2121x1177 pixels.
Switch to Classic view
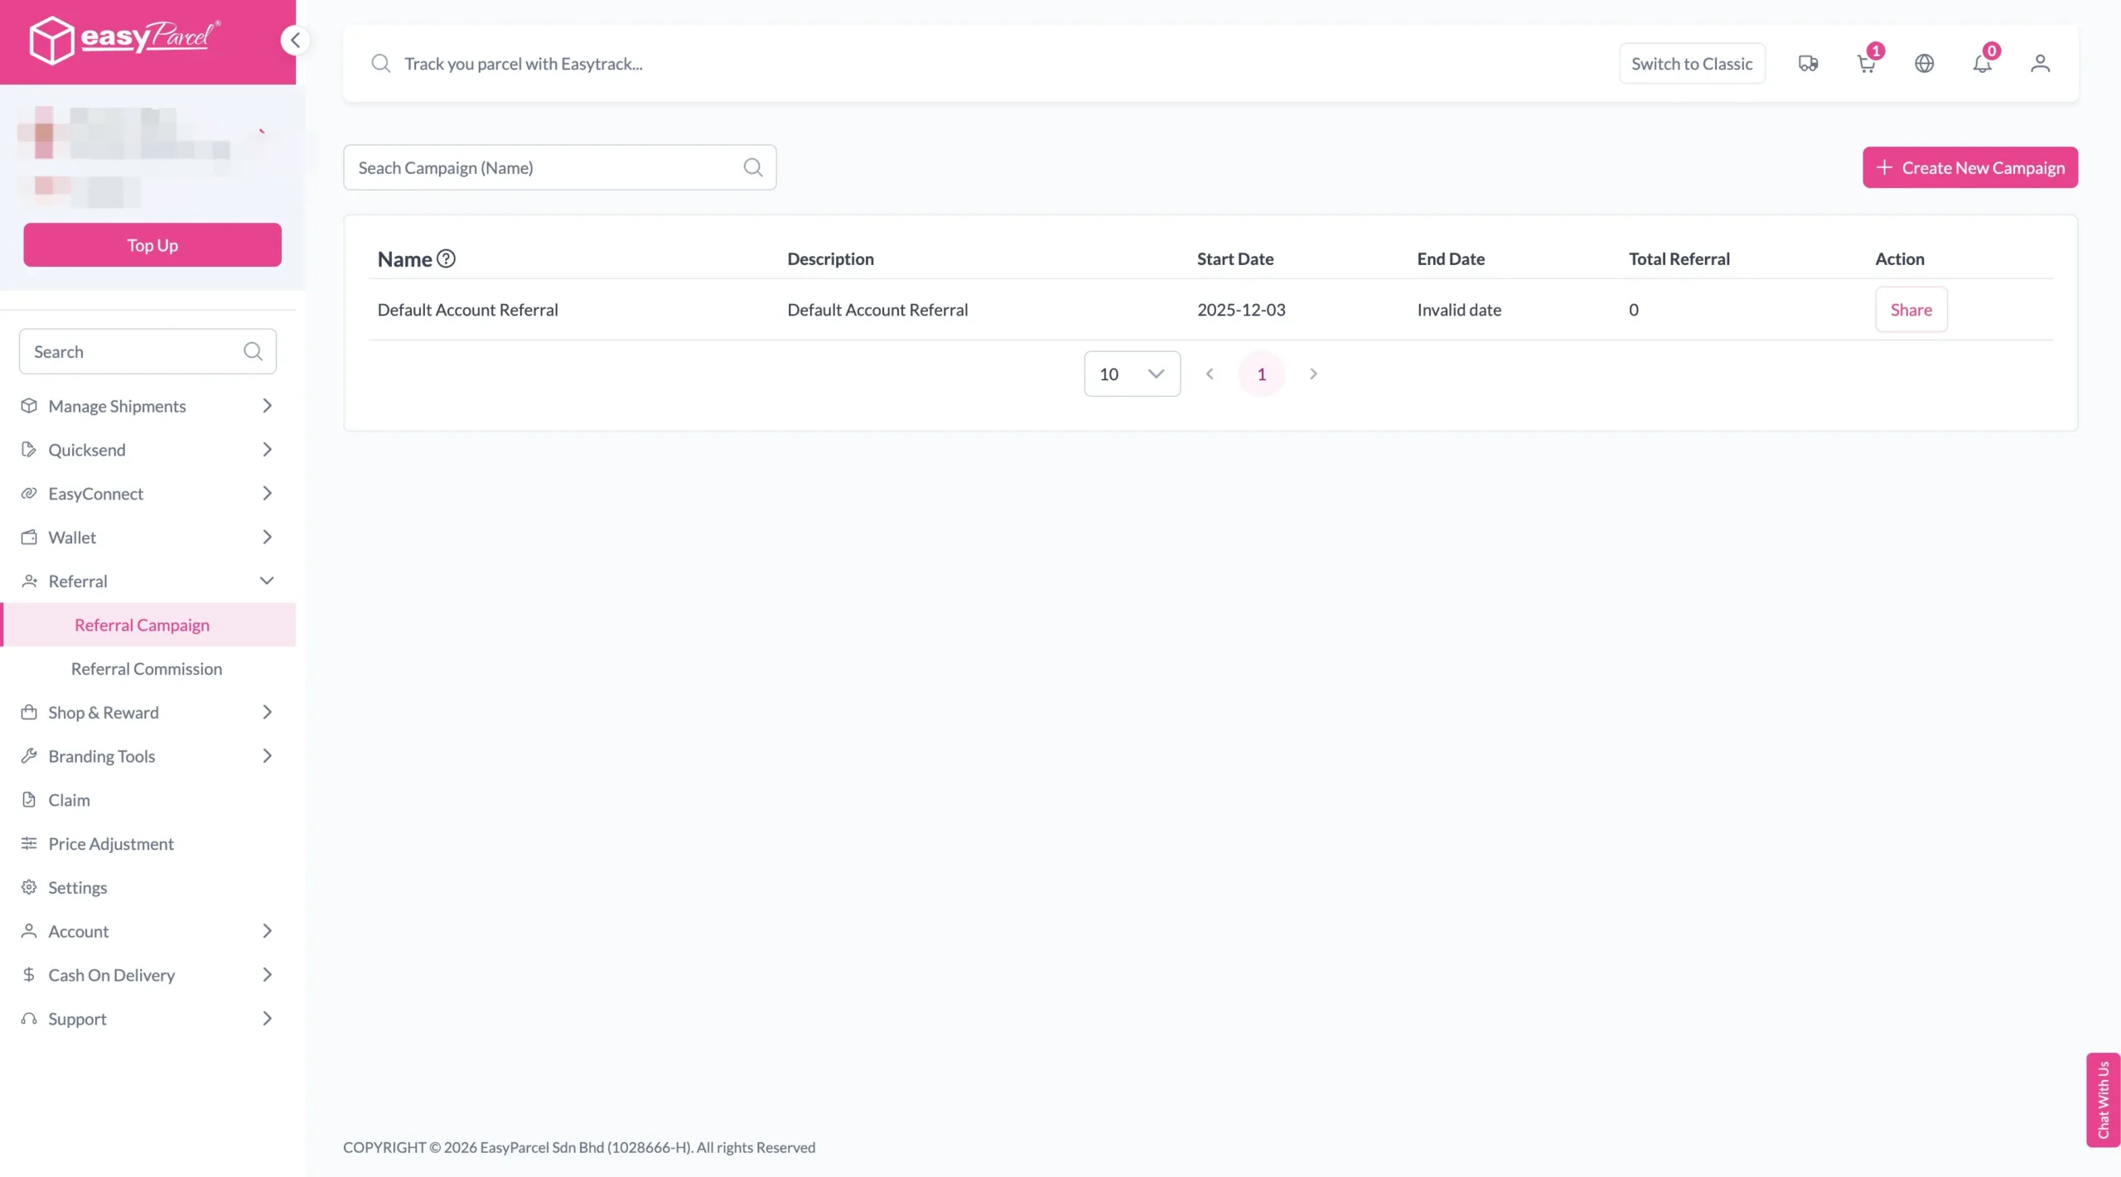click(1691, 64)
